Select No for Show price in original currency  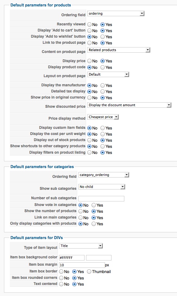(x=89, y=98)
